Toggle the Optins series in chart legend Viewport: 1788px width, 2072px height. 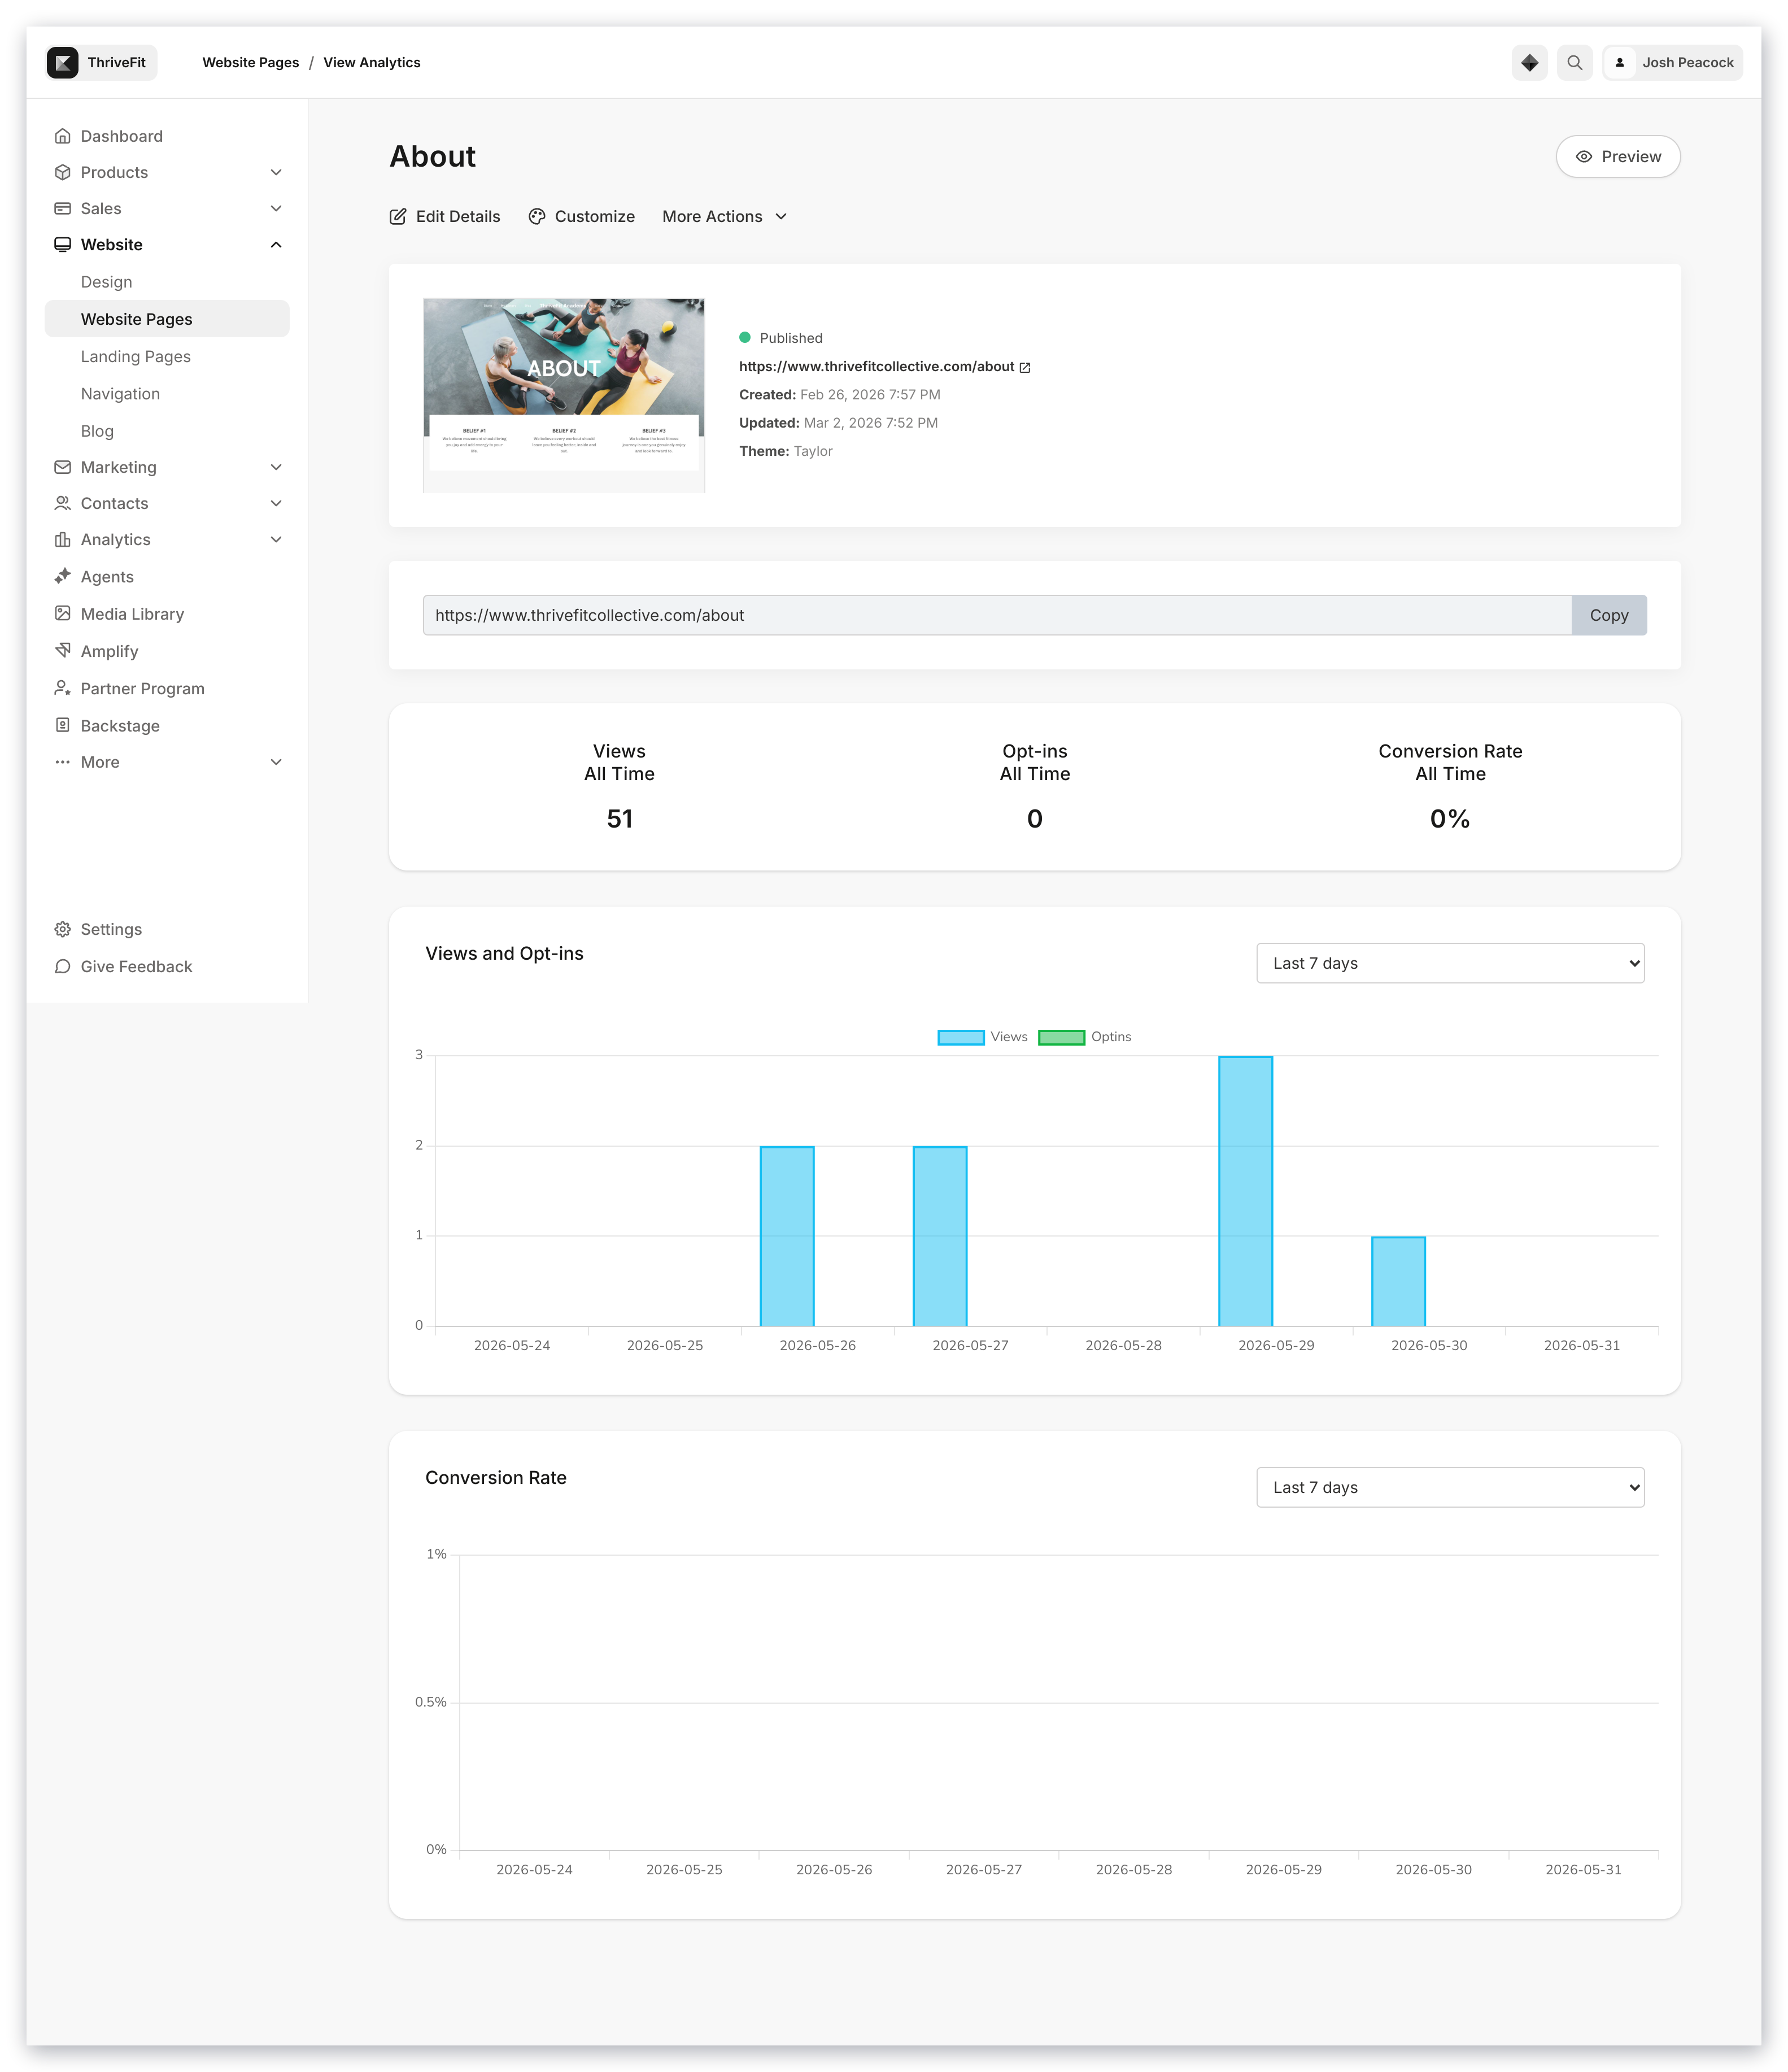1085,1037
